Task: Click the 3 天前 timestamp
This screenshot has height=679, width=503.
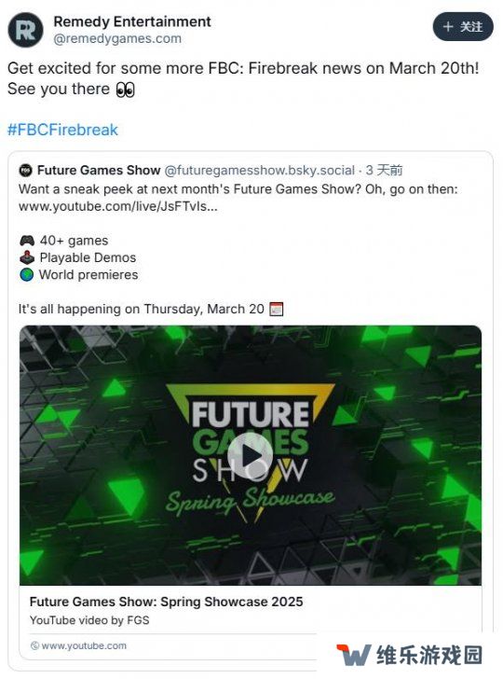Action: 384,170
